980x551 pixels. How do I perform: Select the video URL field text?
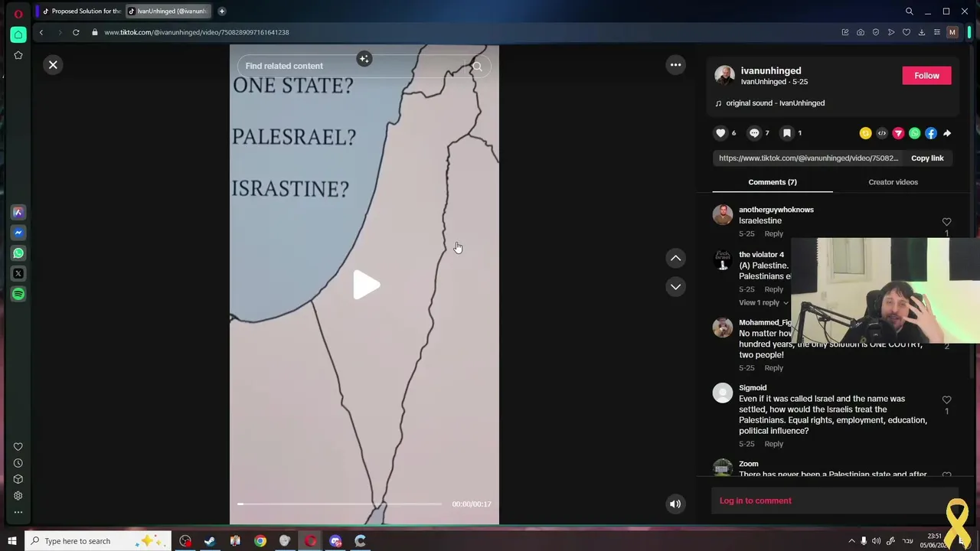pyautogui.click(x=808, y=158)
